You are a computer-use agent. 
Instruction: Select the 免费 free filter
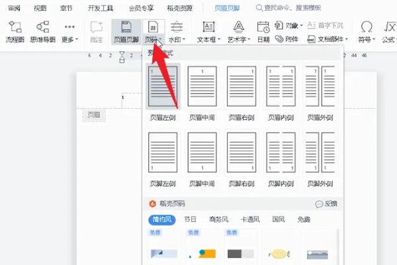pos(304,219)
